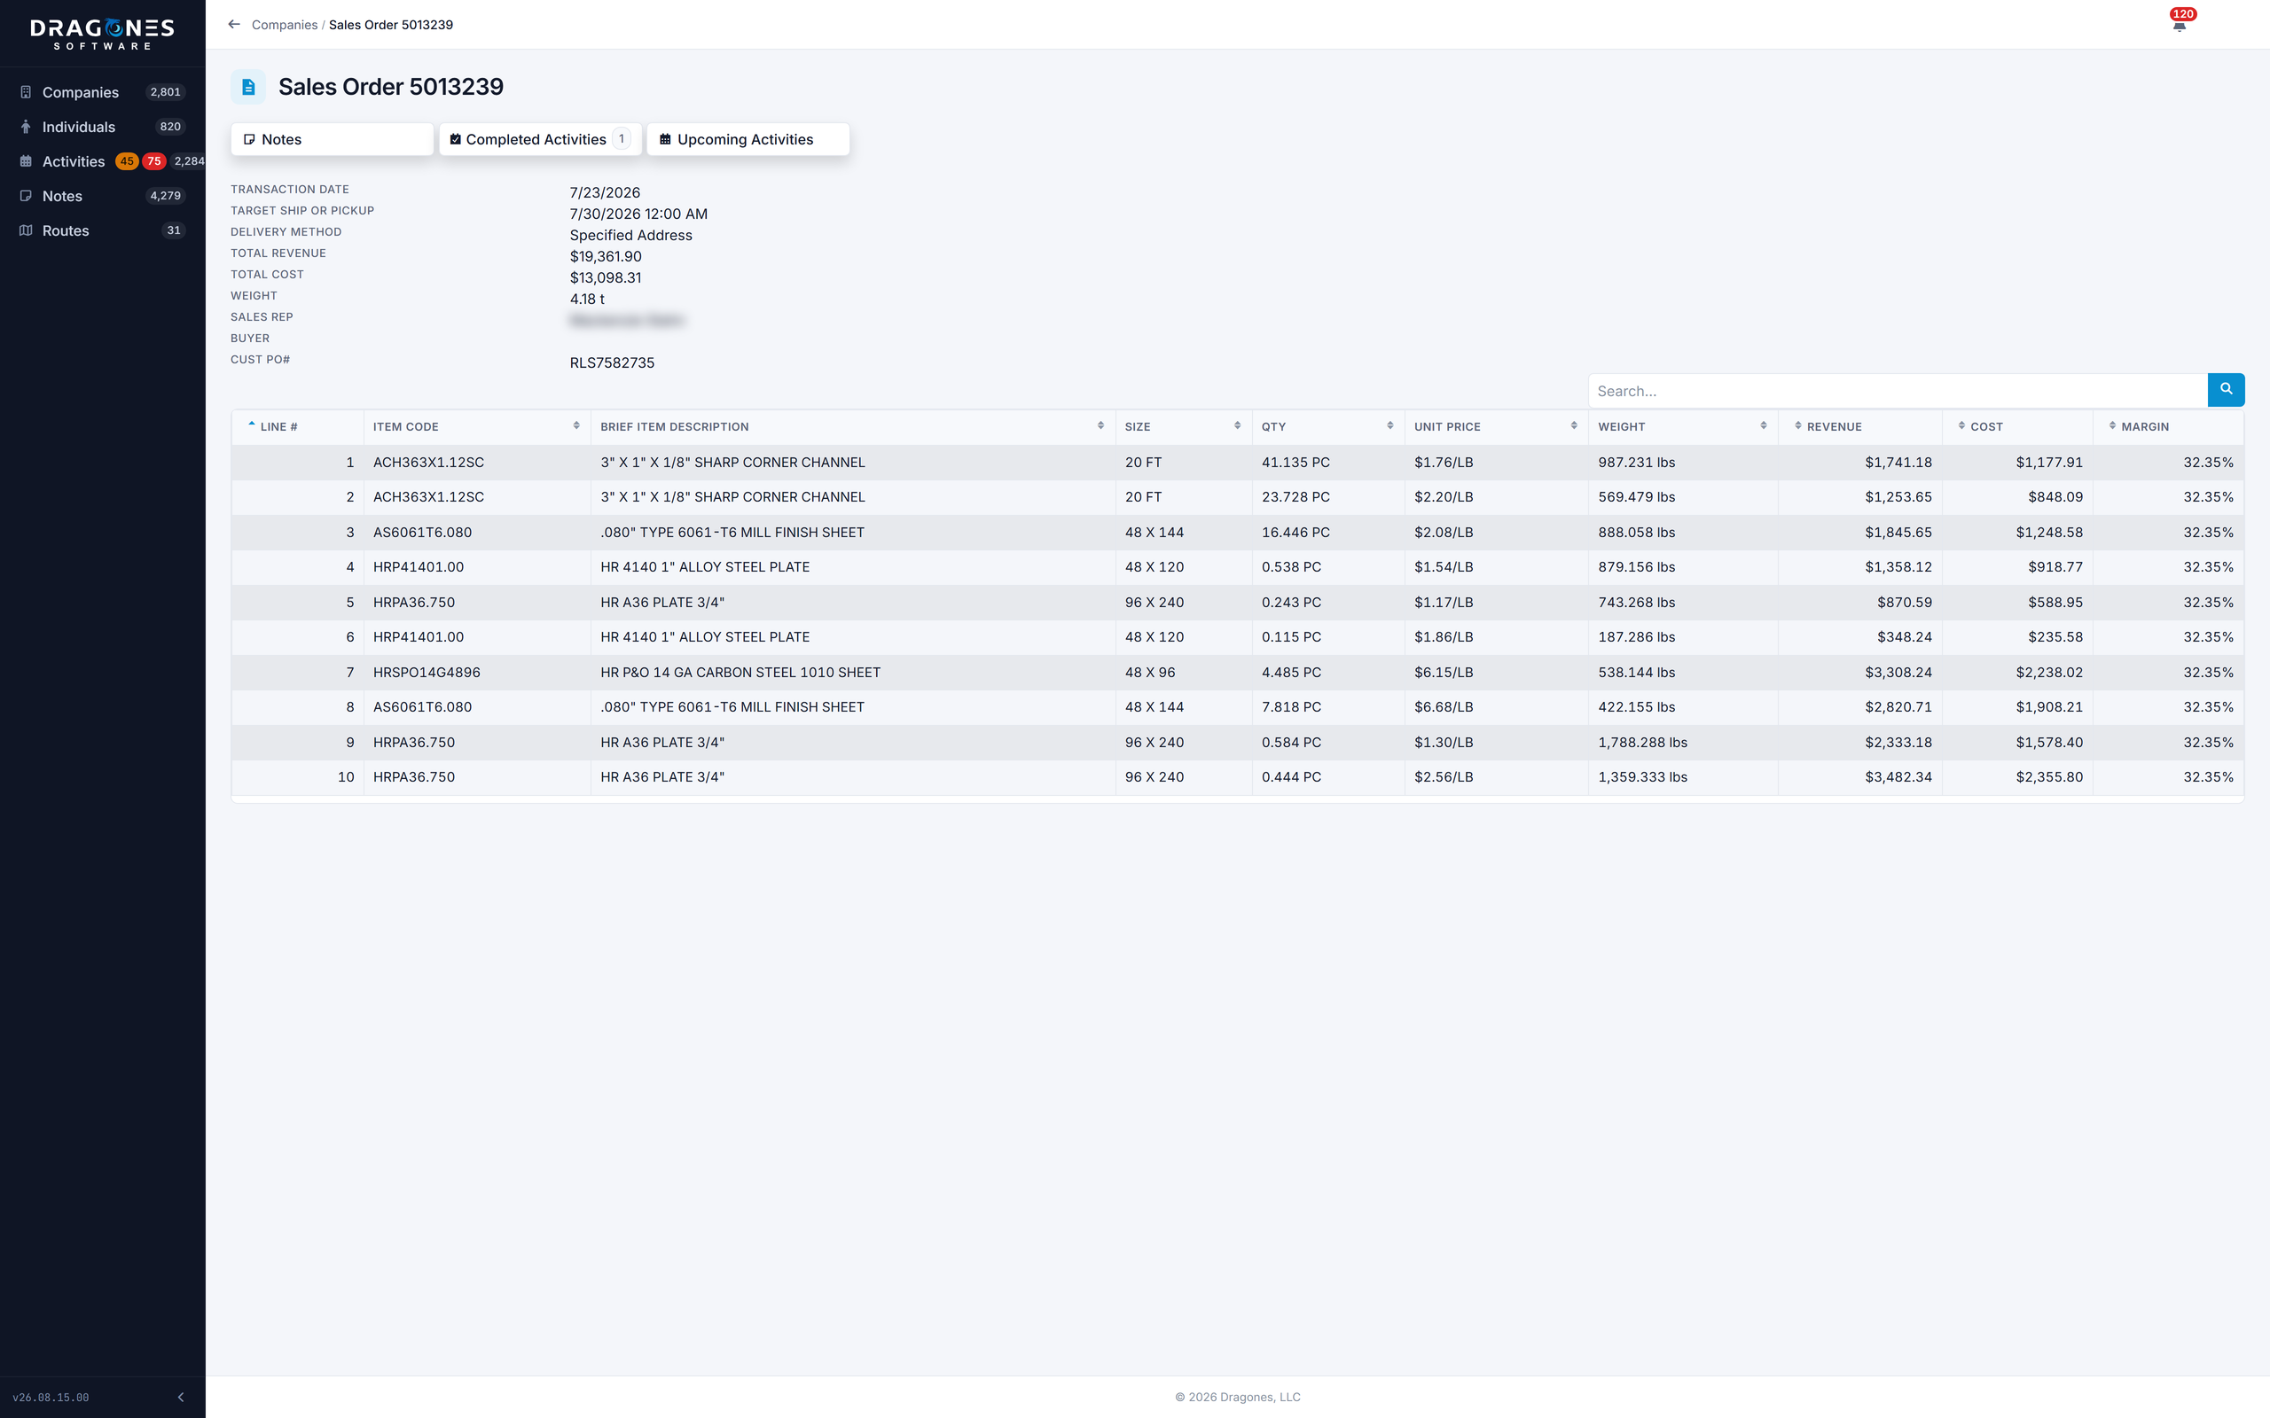Click version label v26.08.15.00
Viewport: 2270px width, 1418px height.
point(51,1398)
